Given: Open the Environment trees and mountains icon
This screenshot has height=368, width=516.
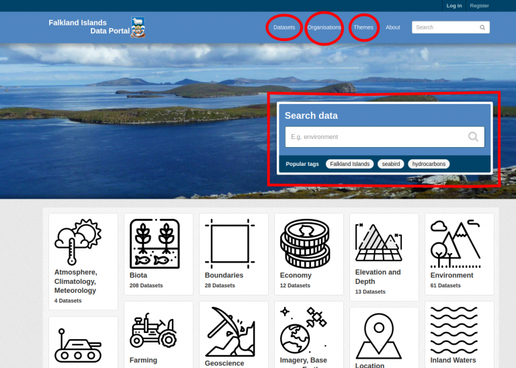Looking at the screenshot, I should click(456, 242).
